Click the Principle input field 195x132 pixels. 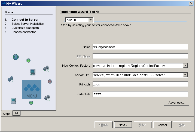pyautogui.click(x=140, y=84)
